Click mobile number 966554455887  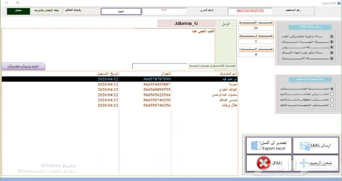coord(157,84)
